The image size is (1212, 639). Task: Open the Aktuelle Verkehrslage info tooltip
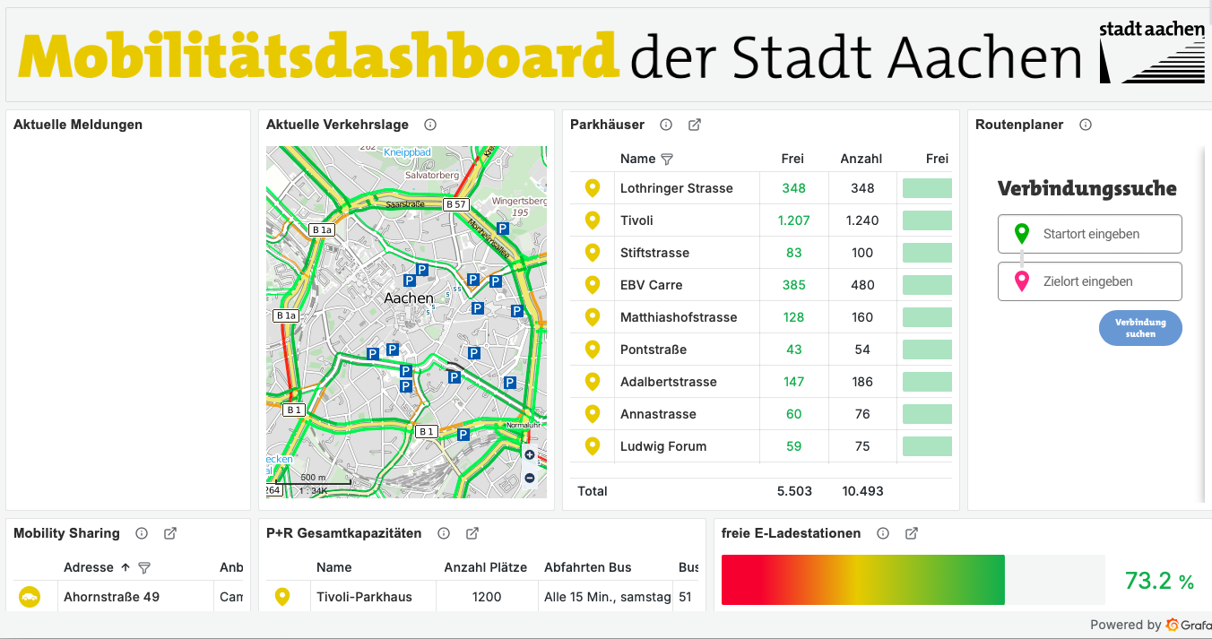(x=430, y=125)
